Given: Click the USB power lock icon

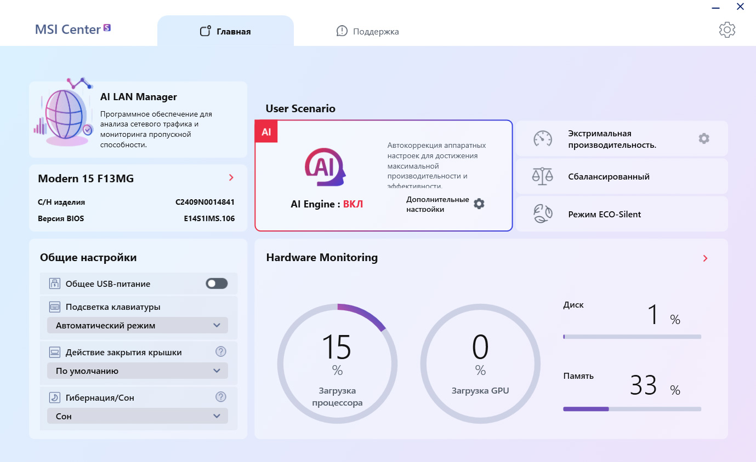Looking at the screenshot, I should click(x=54, y=284).
